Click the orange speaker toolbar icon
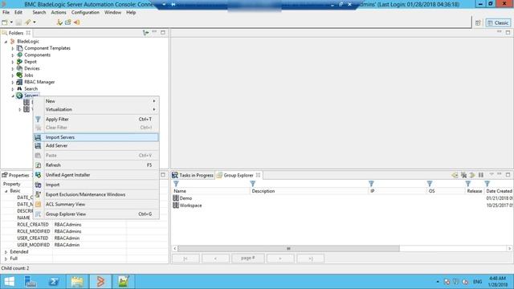 click(x=77, y=22)
